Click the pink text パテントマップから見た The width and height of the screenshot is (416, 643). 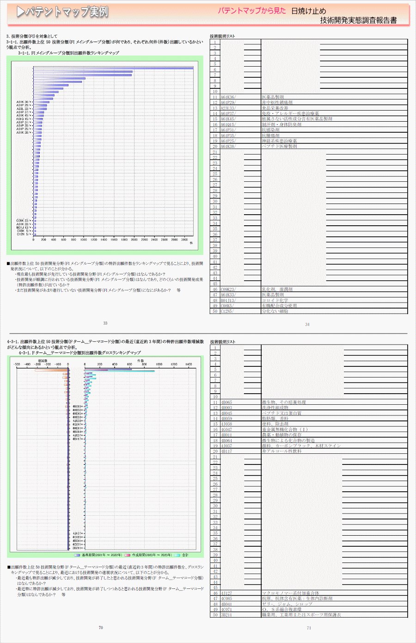point(252,11)
